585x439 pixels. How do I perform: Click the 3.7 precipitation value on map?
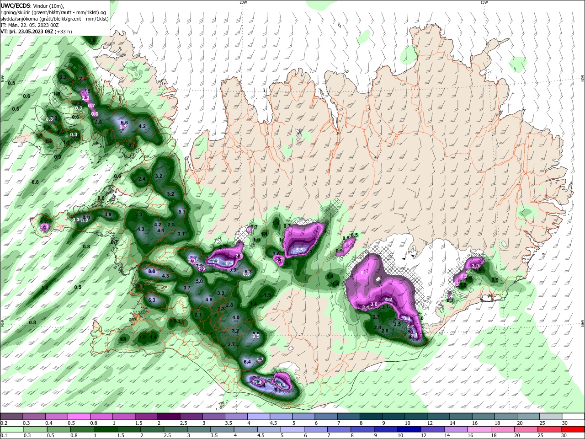point(186,288)
